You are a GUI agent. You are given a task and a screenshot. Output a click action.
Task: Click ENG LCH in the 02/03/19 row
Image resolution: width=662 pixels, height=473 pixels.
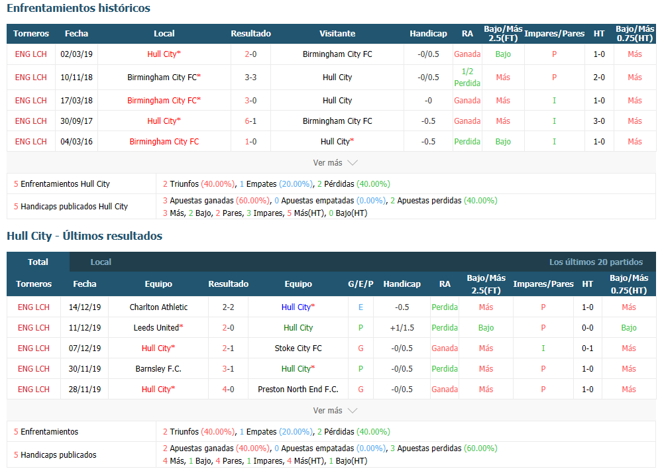point(31,54)
